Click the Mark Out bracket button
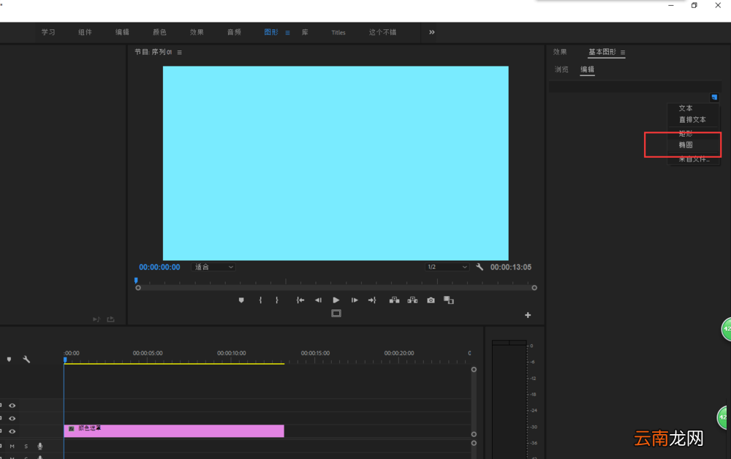Image resolution: width=731 pixels, height=459 pixels. [x=277, y=300]
